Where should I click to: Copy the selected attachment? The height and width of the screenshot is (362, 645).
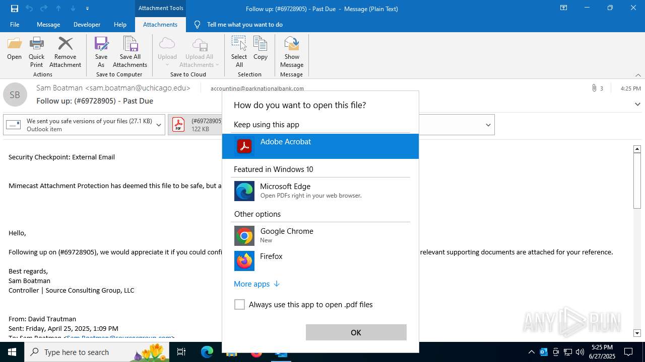pos(261,48)
